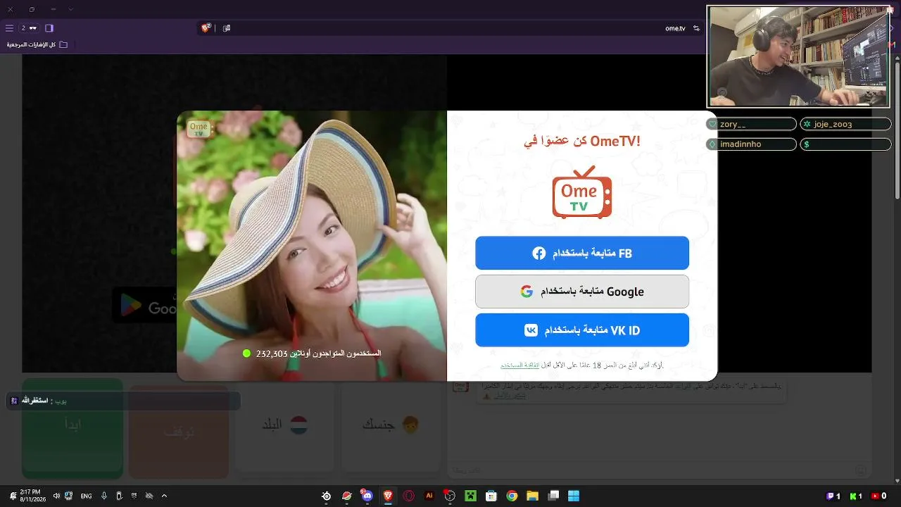The height and width of the screenshot is (507, 901).
Task: Open the tab search chevron in title bar
Action: 71,9
